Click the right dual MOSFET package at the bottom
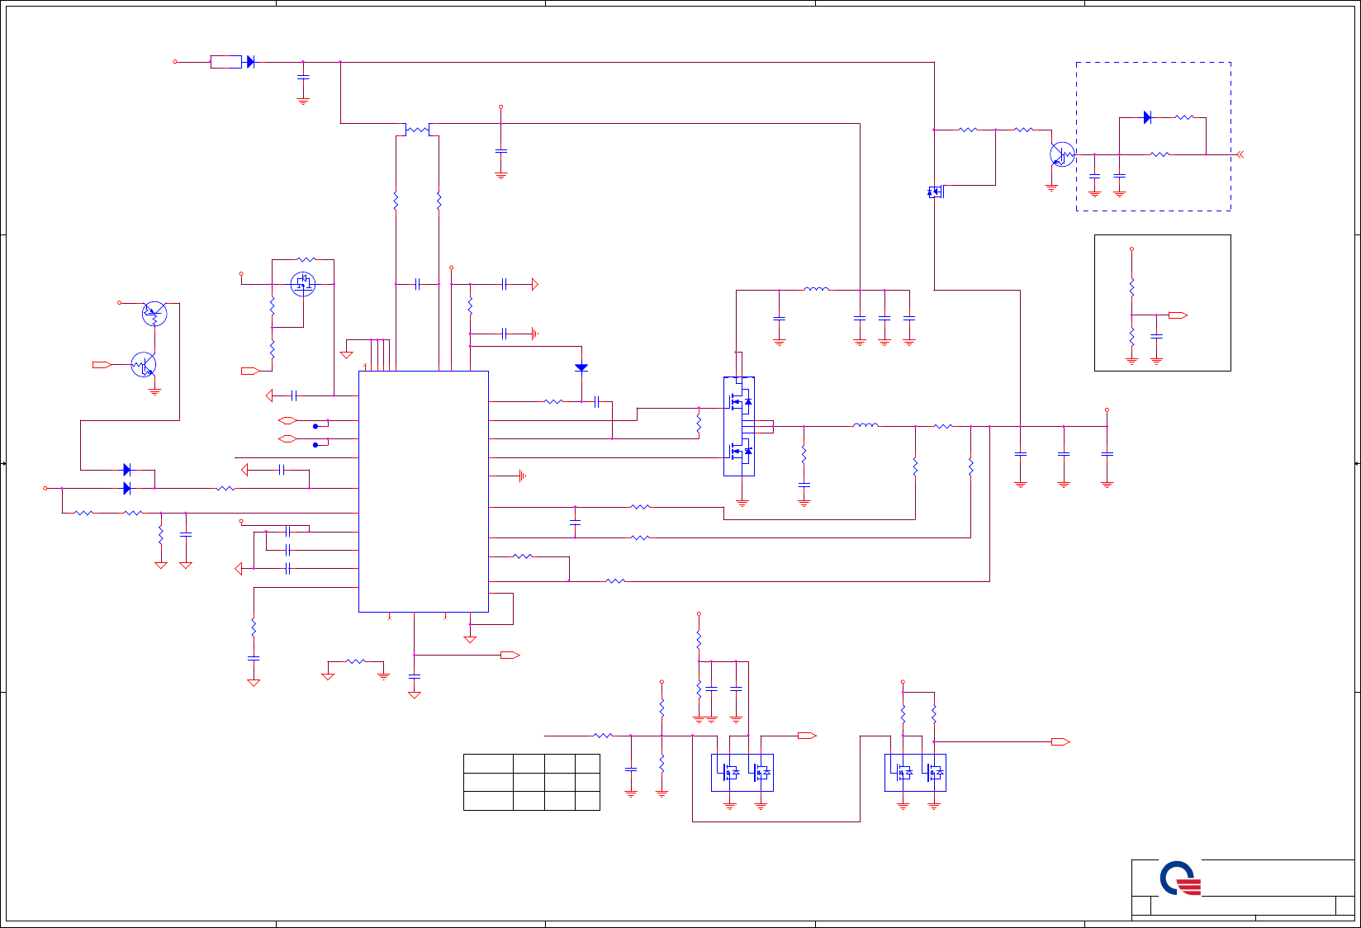This screenshot has width=1361, height=928. coord(915,773)
